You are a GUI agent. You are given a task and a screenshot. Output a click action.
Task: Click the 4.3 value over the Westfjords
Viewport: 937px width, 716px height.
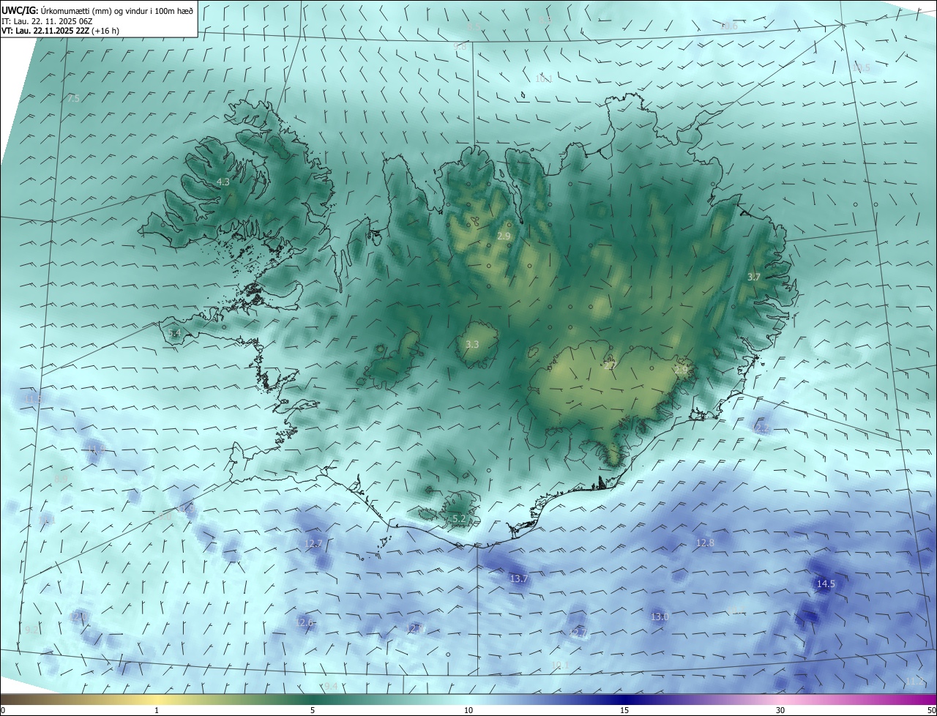click(223, 182)
